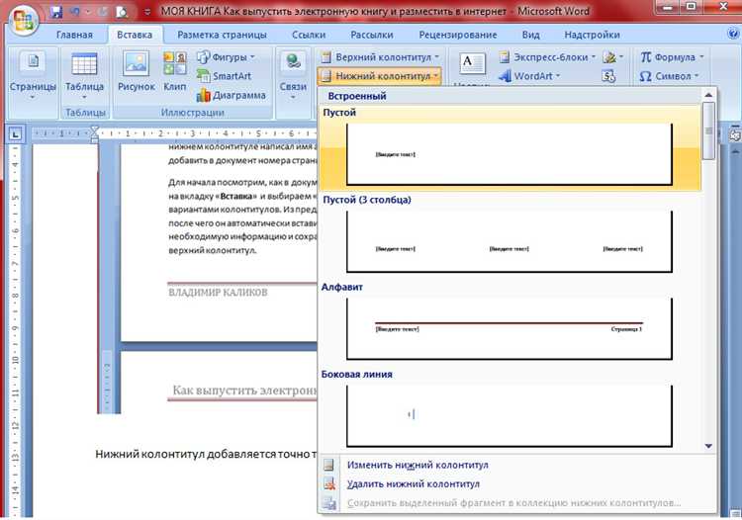
Task: Undo last action in quick access toolbar
Action: tap(75, 11)
